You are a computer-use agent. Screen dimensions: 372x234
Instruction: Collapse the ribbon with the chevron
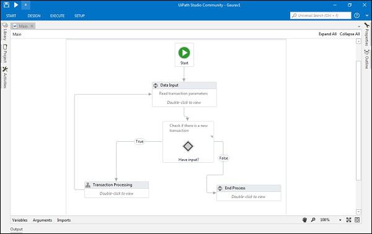click(367, 15)
